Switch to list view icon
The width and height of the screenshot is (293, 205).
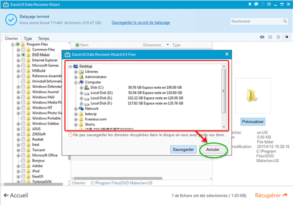click(278, 37)
